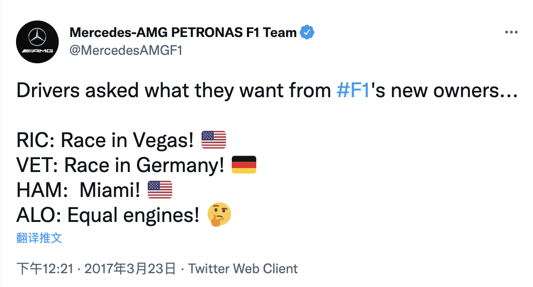Translate the tweet via 翻译推文
This screenshot has height=287, width=533.
pyautogui.click(x=39, y=238)
